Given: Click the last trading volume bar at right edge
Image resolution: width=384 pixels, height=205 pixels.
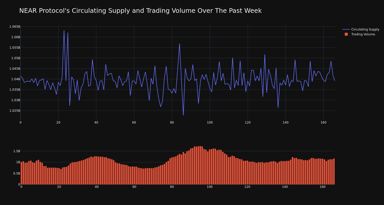Looking at the screenshot, I should (x=334, y=171).
